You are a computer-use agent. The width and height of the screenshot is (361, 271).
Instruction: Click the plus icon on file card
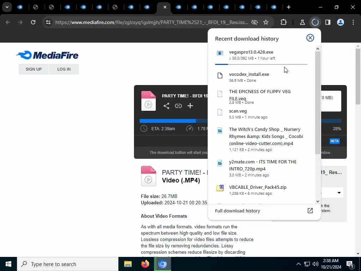tap(190, 106)
